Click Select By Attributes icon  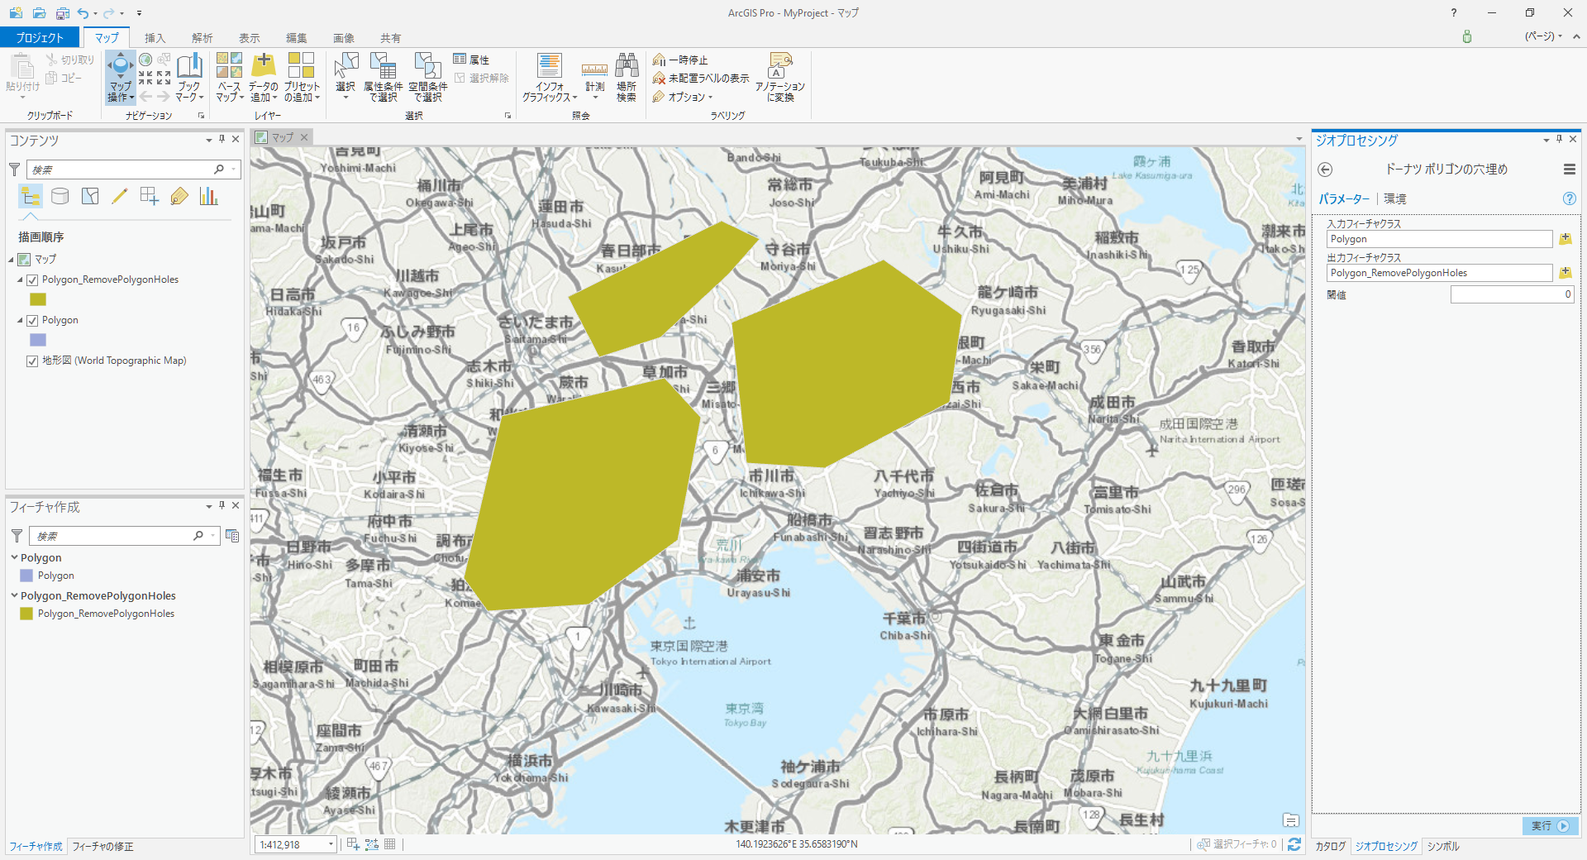point(383,66)
